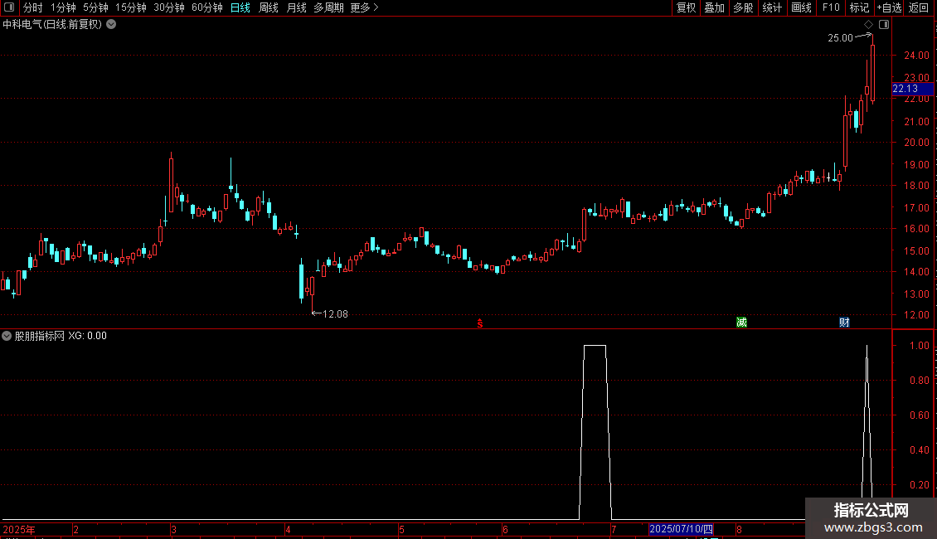Click the 标记 mark button

859,7
